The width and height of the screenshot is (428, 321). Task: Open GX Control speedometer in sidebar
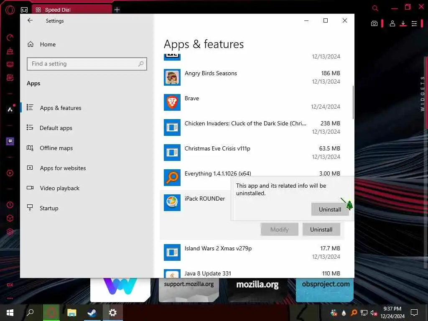pos(10,37)
